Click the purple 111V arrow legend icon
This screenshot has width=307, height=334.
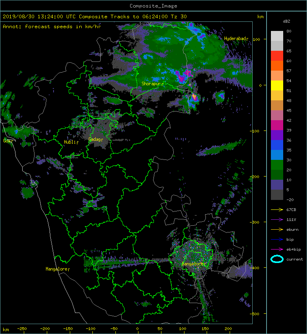click(277, 220)
